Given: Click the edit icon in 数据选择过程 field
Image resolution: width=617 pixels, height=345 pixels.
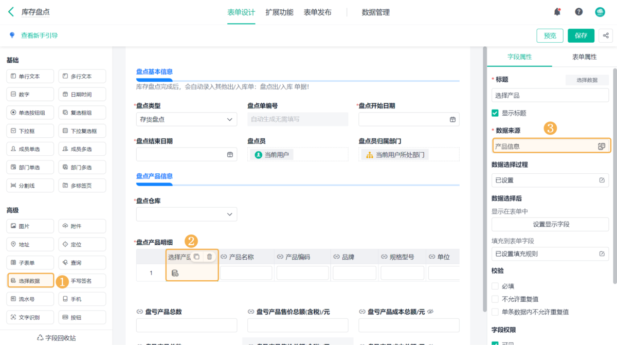Looking at the screenshot, I should point(602,180).
